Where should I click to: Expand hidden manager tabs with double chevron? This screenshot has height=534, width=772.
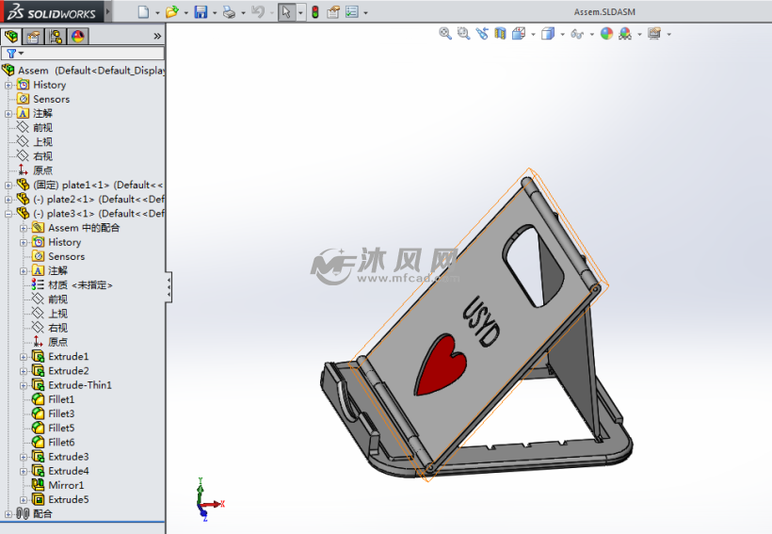(157, 36)
